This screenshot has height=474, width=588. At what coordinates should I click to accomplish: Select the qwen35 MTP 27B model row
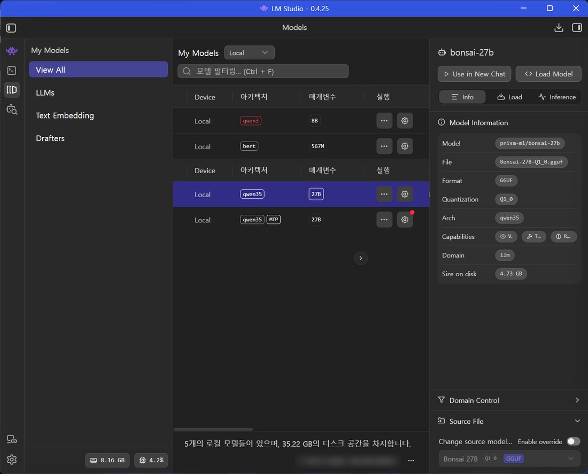point(301,220)
